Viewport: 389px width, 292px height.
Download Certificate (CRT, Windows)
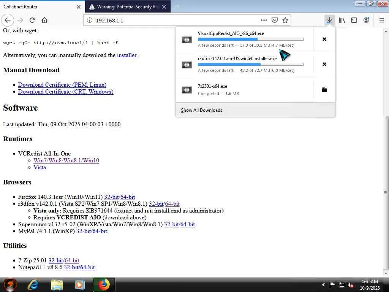click(x=66, y=92)
